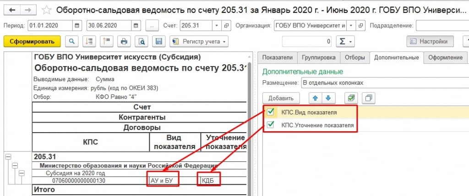This screenshot has height=196, width=469.
Task: Switch to the Группировка tab
Action: [x=319, y=57]
